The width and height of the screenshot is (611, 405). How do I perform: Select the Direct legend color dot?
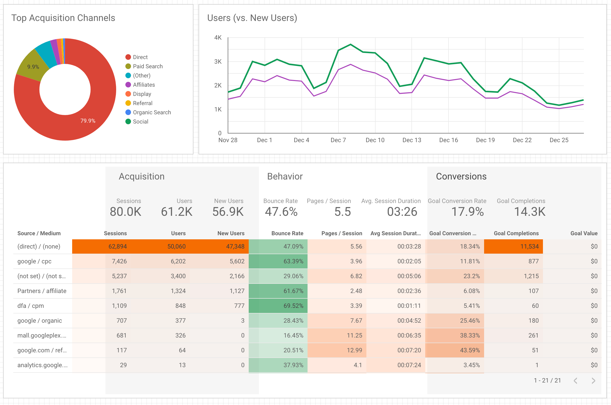128,57
